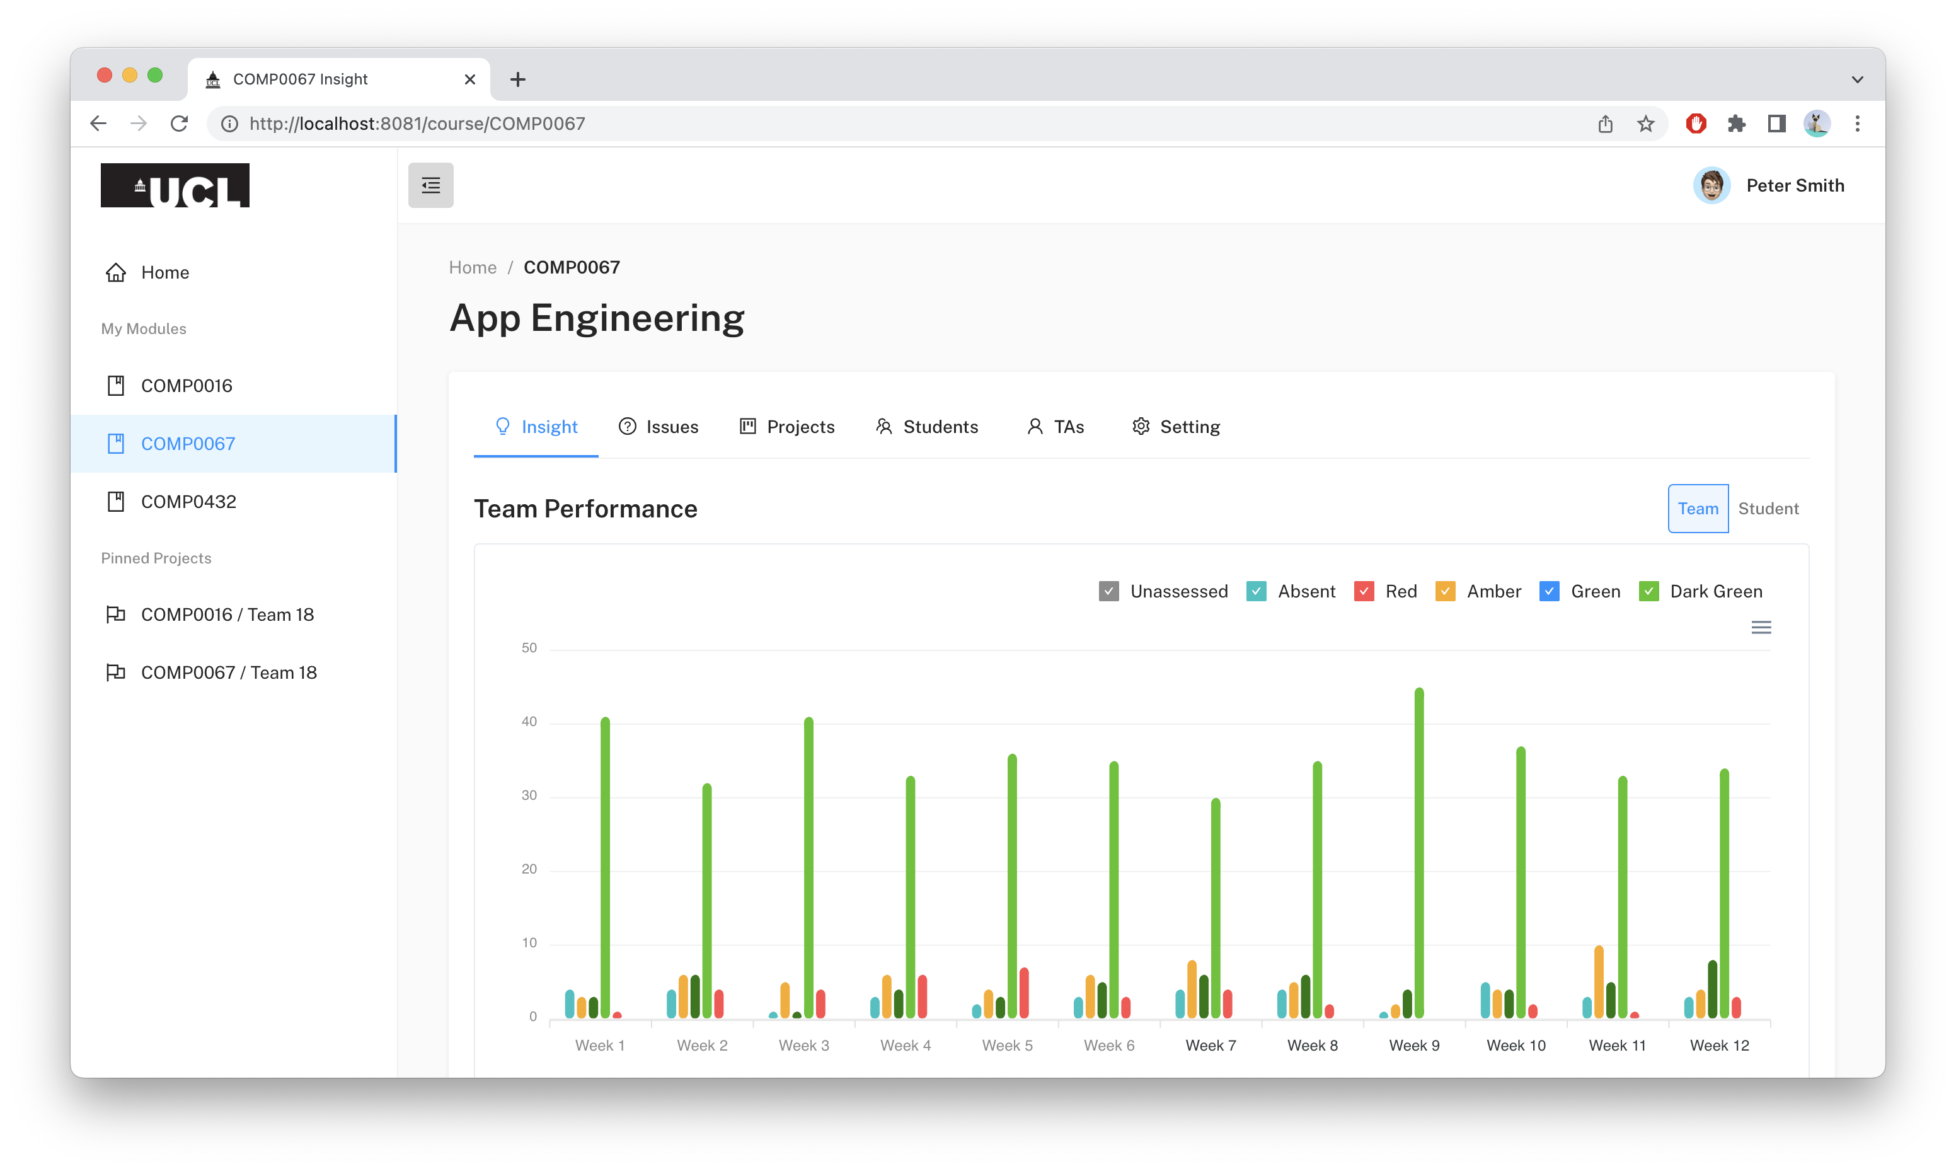Image resolution: width=1956 pixels, height=1171 pixels.
Task: Switch performance view to Student
Action: 1768,509
